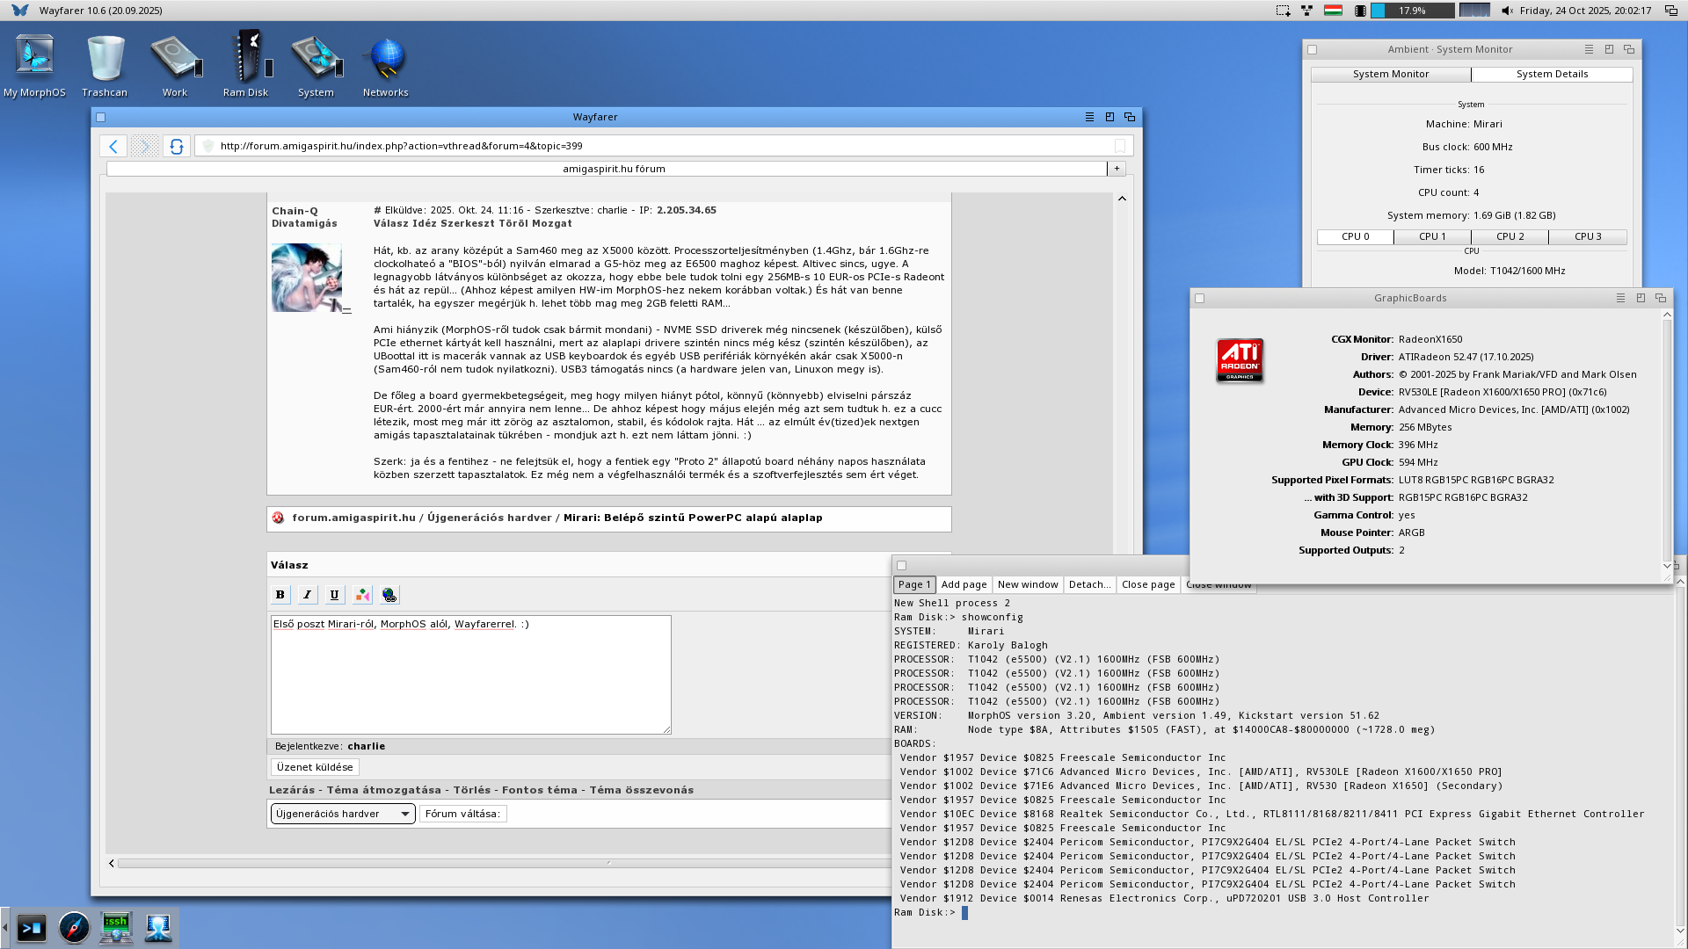1688x949 pixels.
Task: Click the browser back arrow button
Action: point(113,146)
